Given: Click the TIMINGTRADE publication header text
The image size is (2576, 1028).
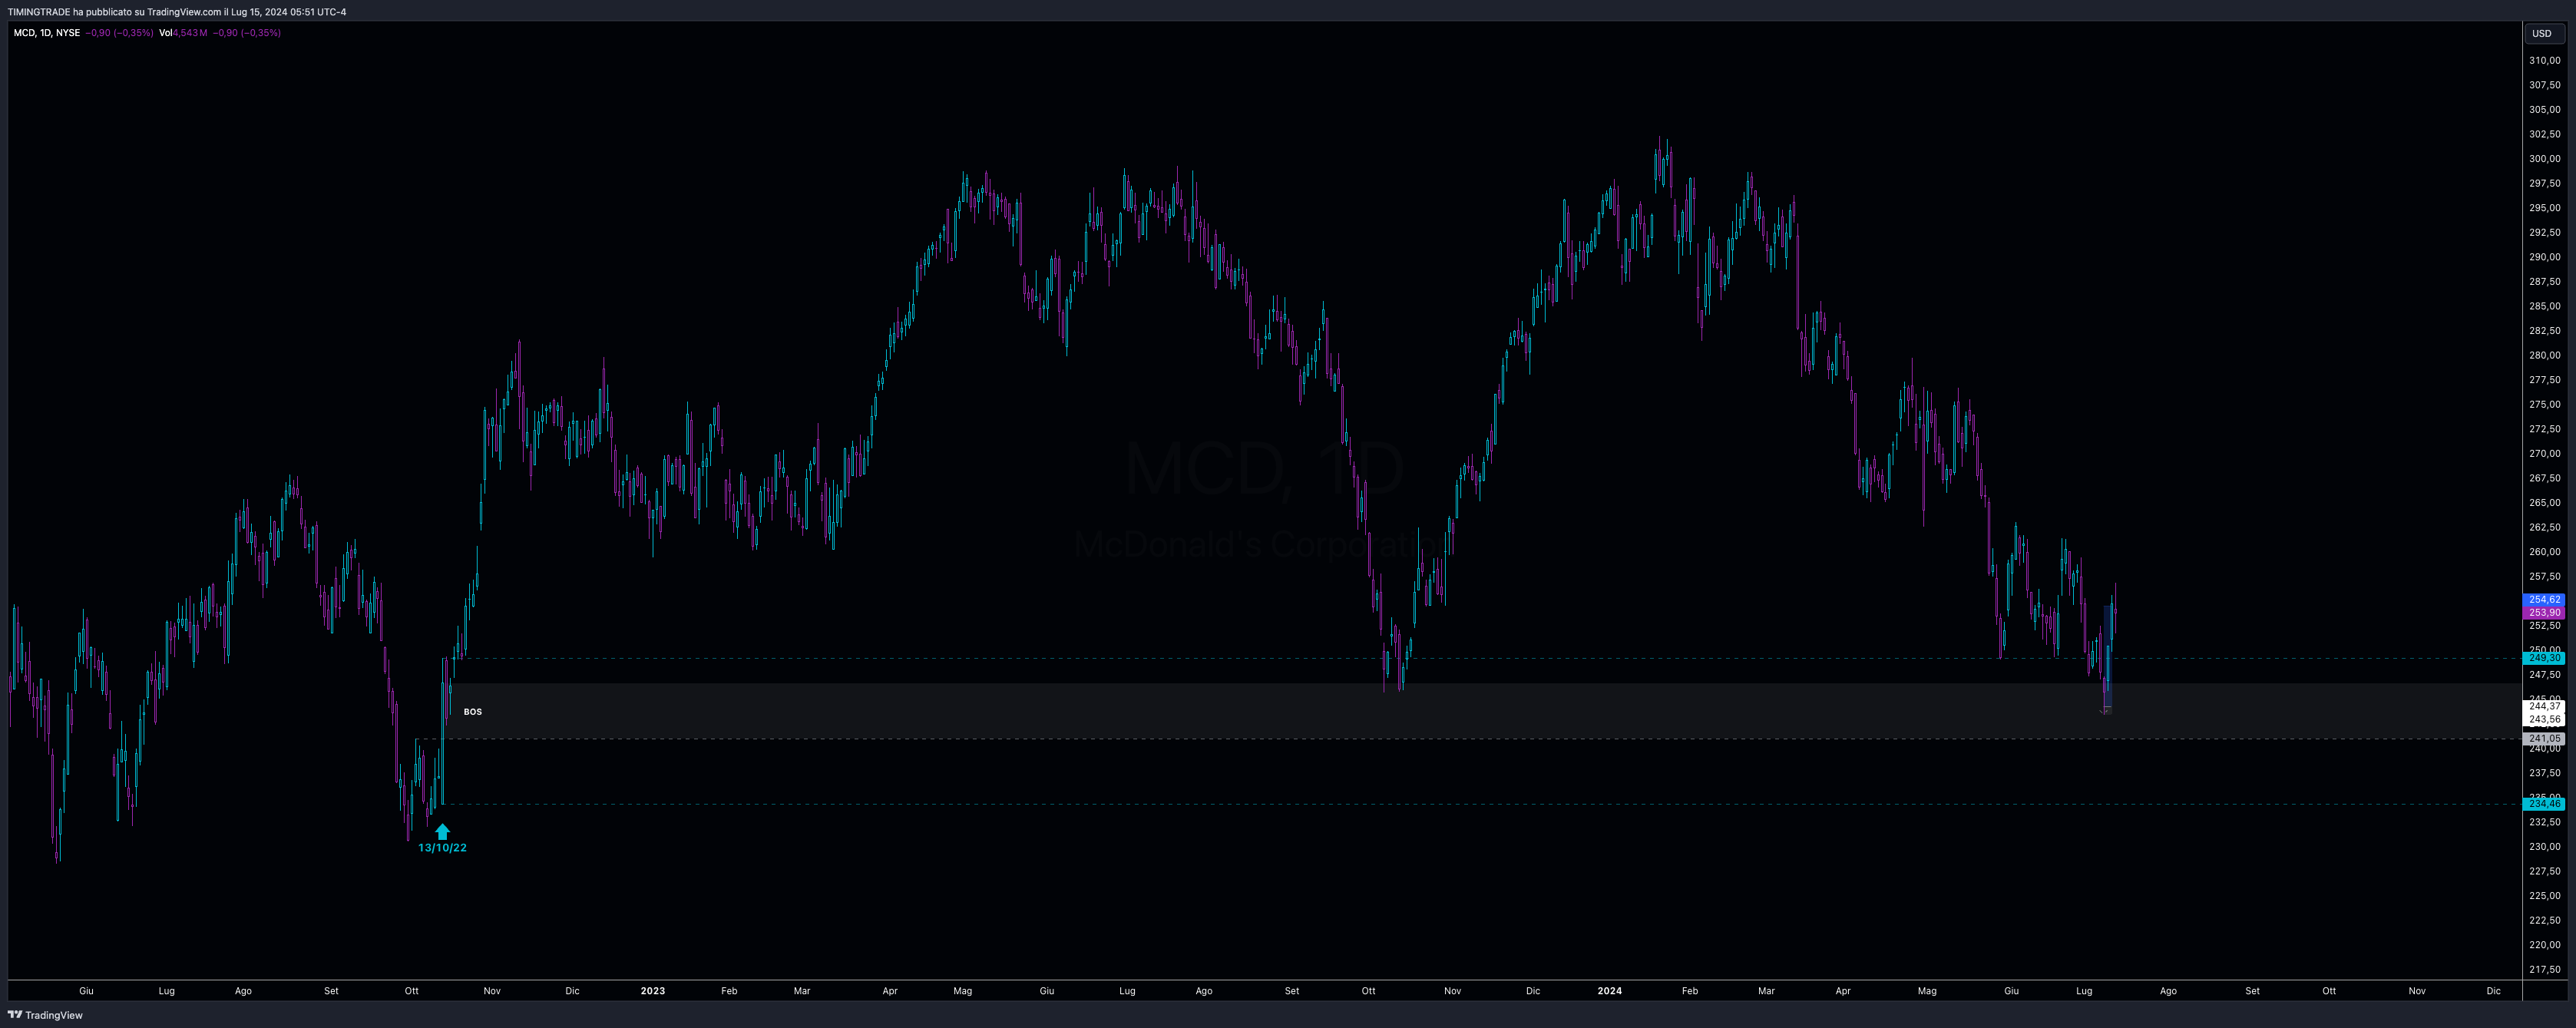Looking at the screenshot, I should [x=176, y=12].
